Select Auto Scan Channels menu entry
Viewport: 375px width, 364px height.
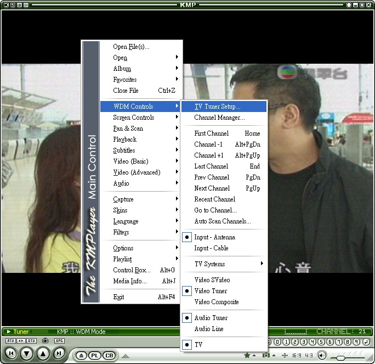tap(222, 221)
